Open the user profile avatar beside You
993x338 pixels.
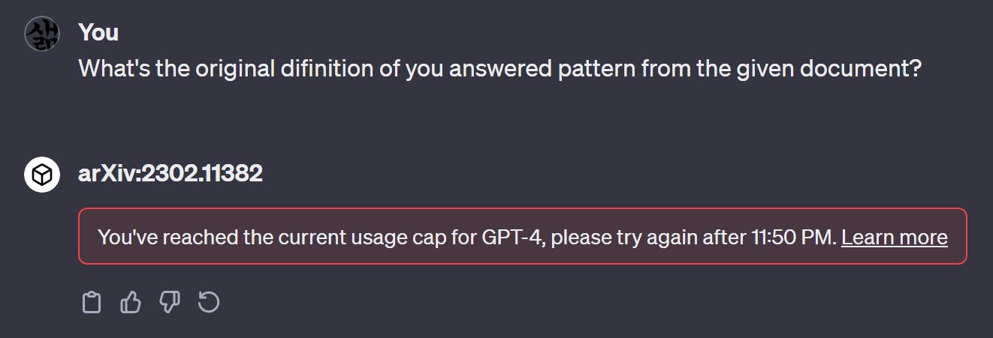click(42, 33)
